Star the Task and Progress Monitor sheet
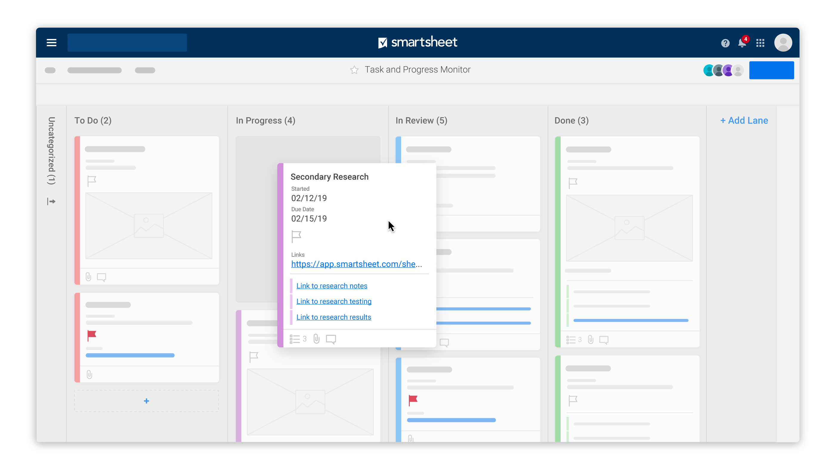This screenshot has width=835, height=470. click(x=354, y=70)
